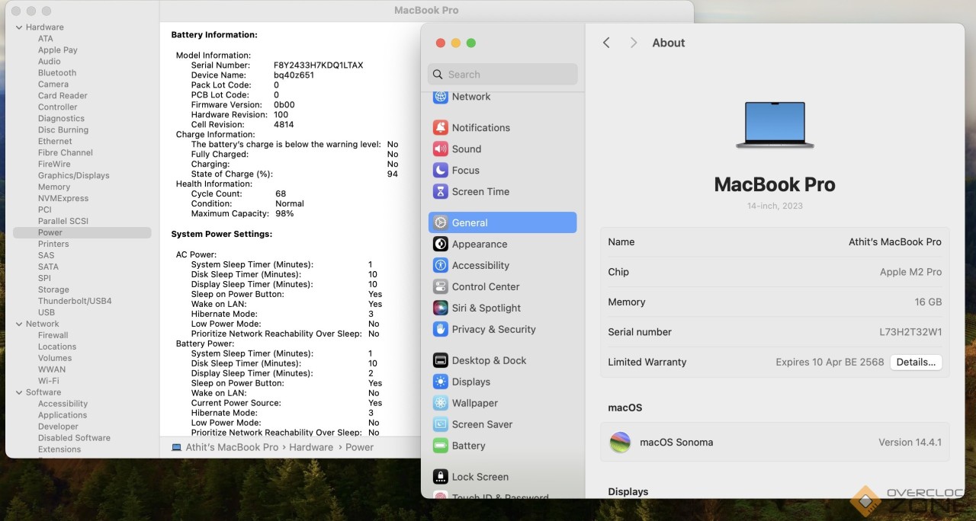Collapse the Software tree section

18,393
